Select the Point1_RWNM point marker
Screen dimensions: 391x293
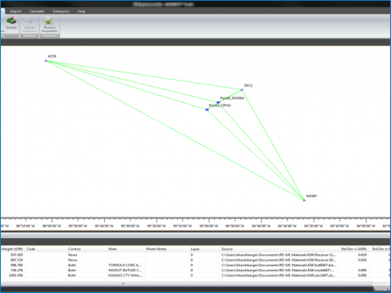pos(218,102)
